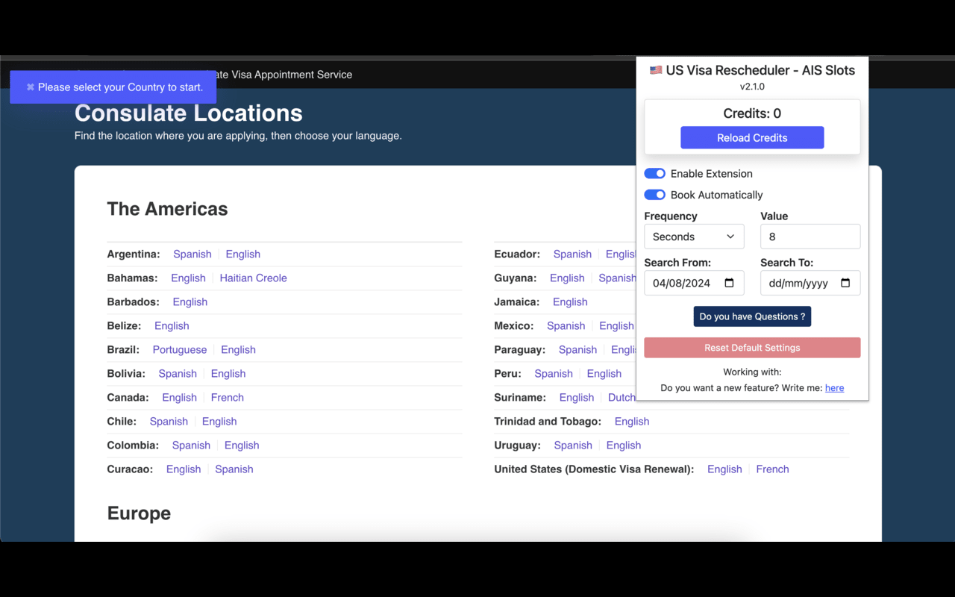The height and width of the screenshot is (597, 955).
Task: Choose Spanish for Colombia
Action: point(191,446)
